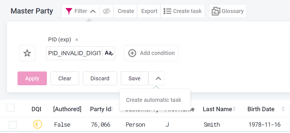The image size is (290, 133).
Task: Check the select-all header checkbox
Action: tap(11, 108)
